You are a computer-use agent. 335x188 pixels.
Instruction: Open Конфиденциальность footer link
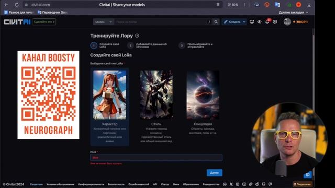click(91, 184)
